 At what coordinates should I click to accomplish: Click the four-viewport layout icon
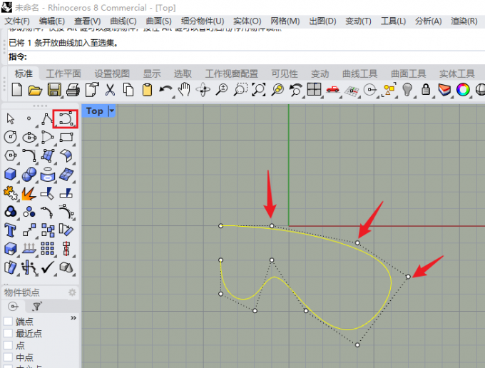[314, 90]
